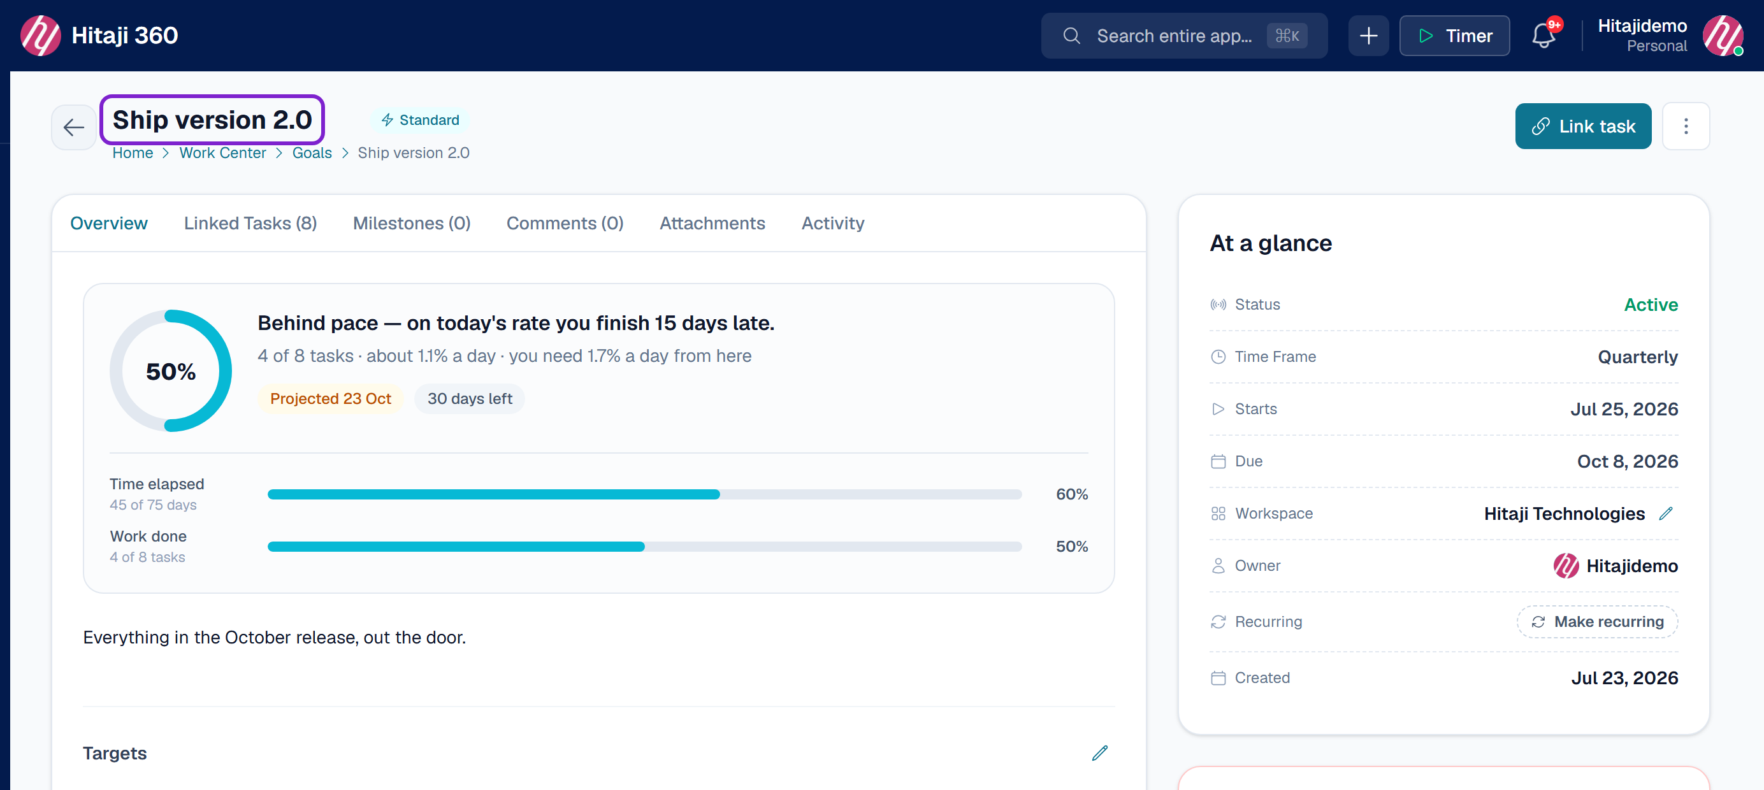Click the Time Frame clock icon
Screen dimensions: 1764x790
coord(1218,357)
